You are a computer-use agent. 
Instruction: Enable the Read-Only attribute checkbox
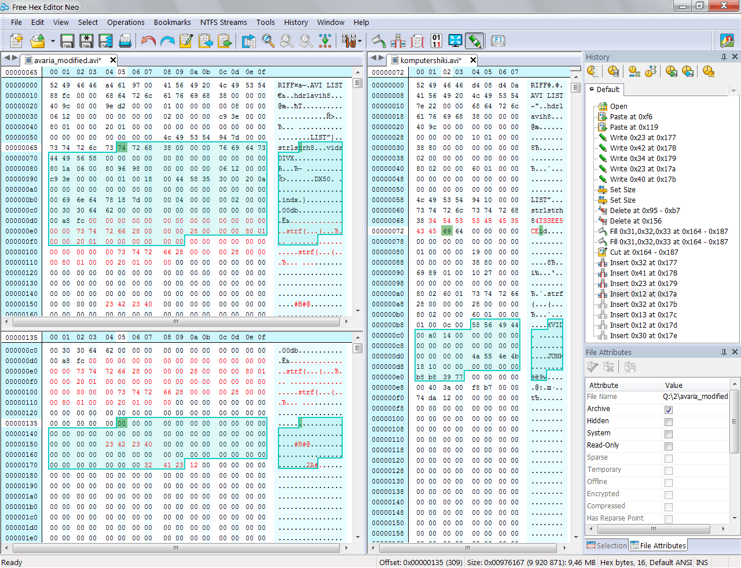[x=669, y=446]
